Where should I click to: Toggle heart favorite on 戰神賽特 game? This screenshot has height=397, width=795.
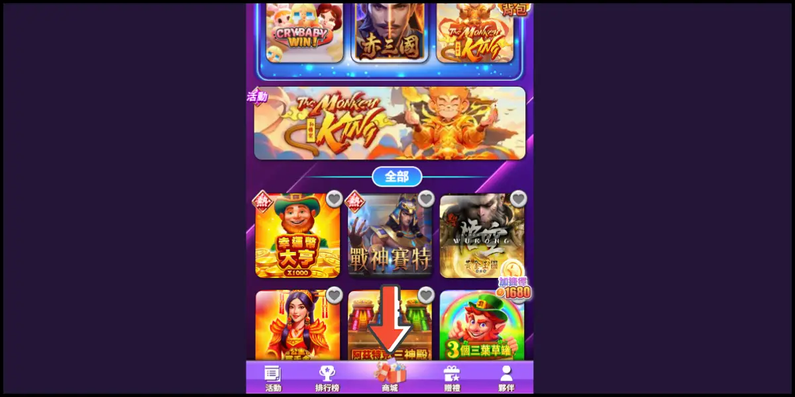click(426, 198)
